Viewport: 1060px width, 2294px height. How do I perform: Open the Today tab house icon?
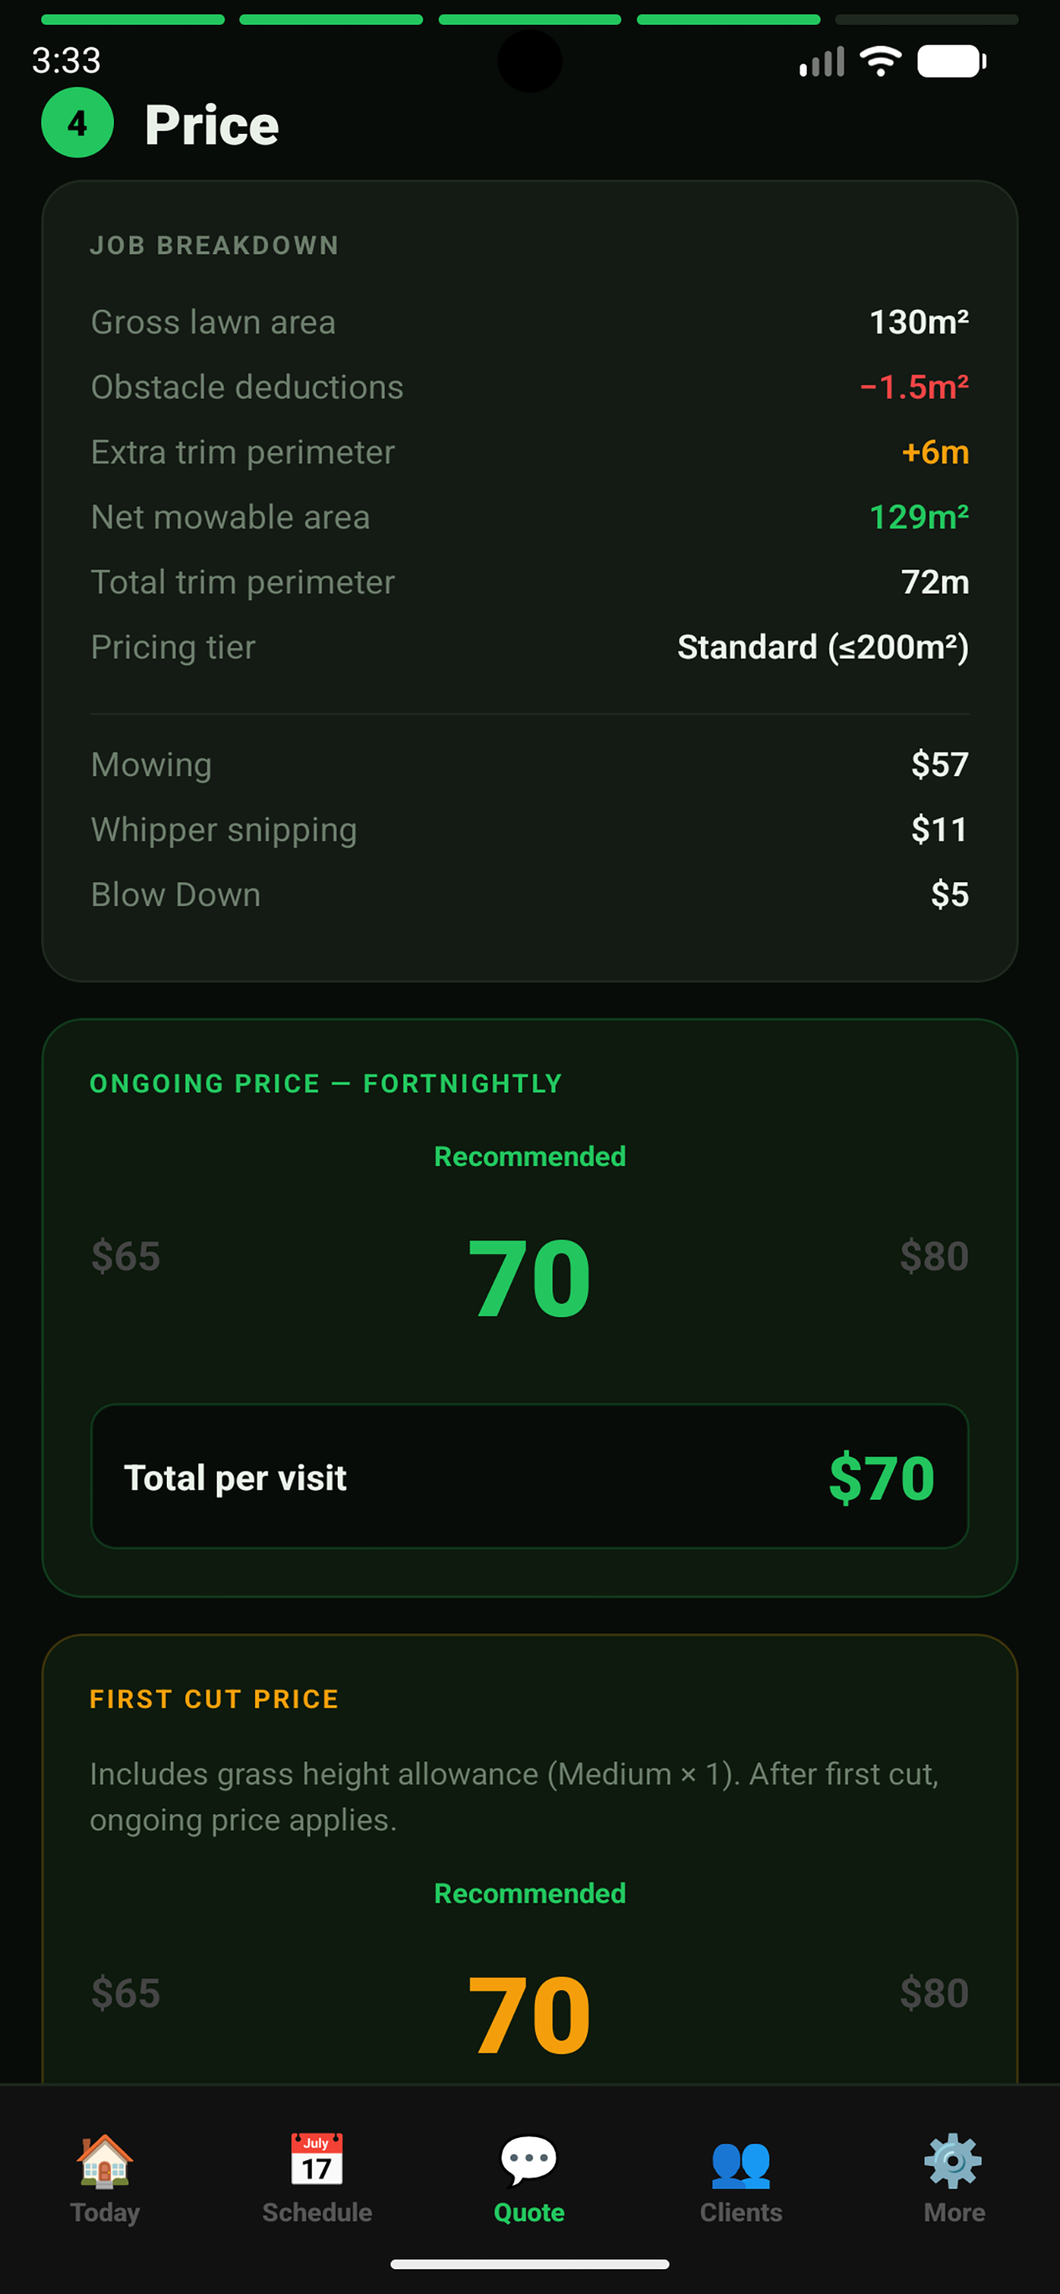click(105, 2160)
